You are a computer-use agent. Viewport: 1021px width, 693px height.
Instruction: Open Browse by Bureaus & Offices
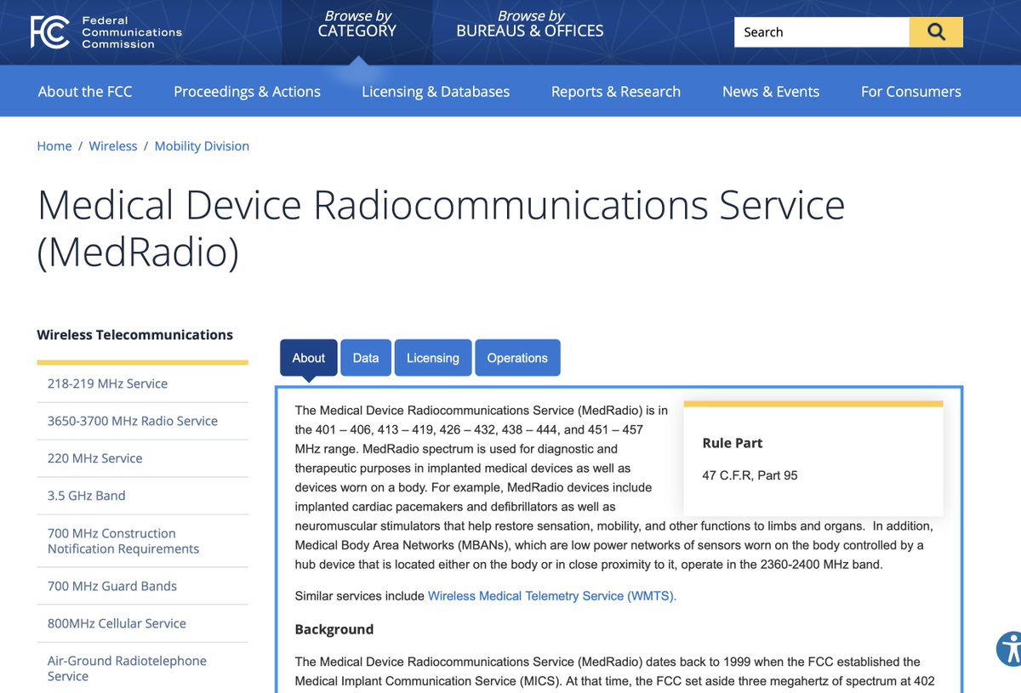click(530, 24)
